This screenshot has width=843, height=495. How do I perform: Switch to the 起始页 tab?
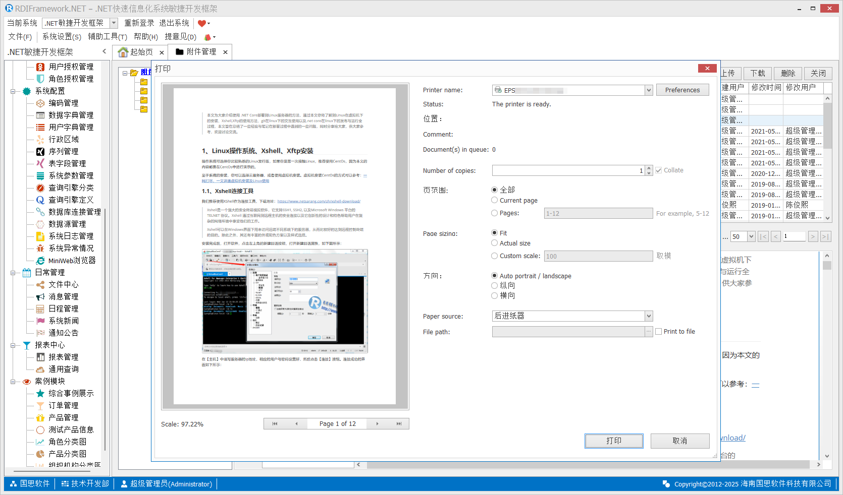tap(136, 52)
